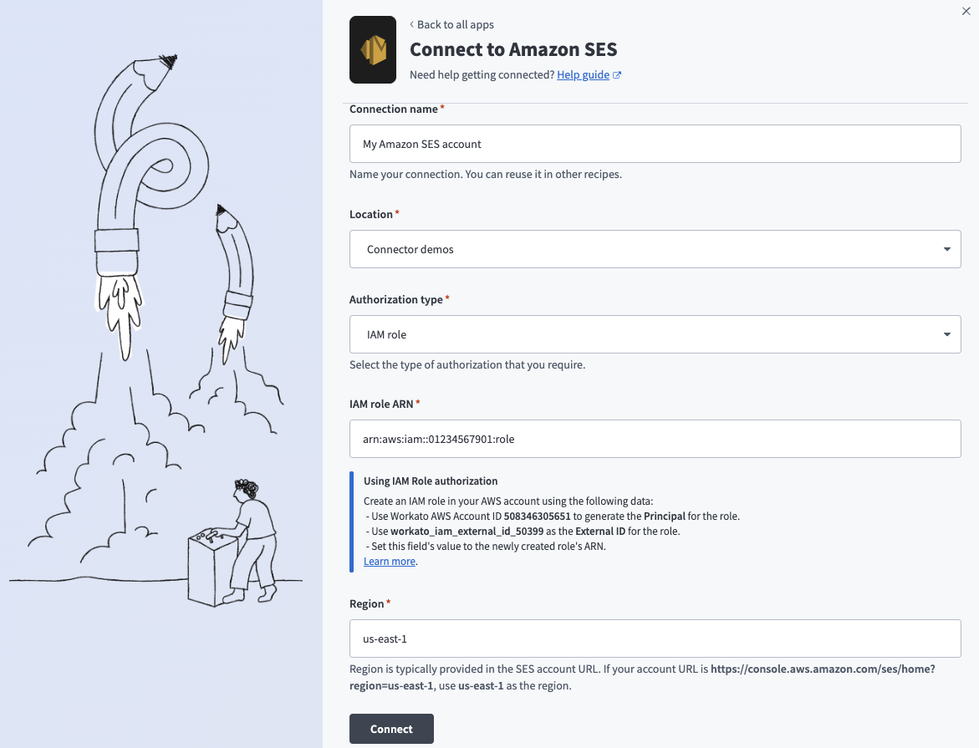Open the Help guide link
Image resolution: width=979 pixels, height=748 pixels.
point(583,75)
